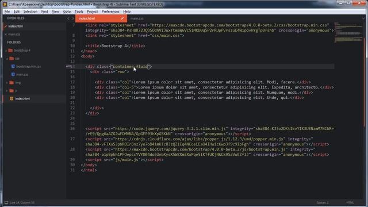
Task: Click Line 14, Column status text
Action: coord(22,202)
